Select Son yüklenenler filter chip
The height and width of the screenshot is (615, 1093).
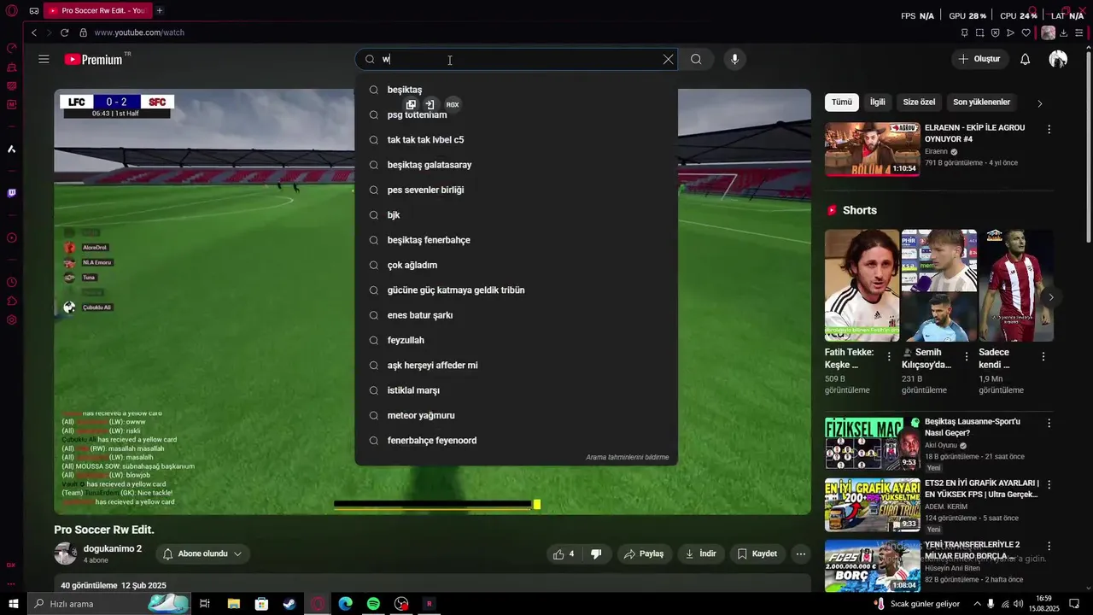tap(981, 102)
